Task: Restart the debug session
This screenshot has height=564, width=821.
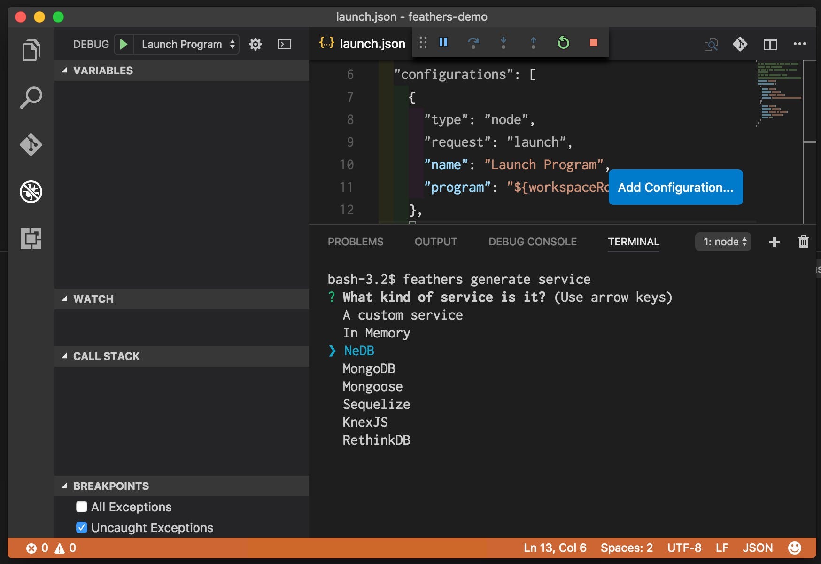Action: coord(564,43)
